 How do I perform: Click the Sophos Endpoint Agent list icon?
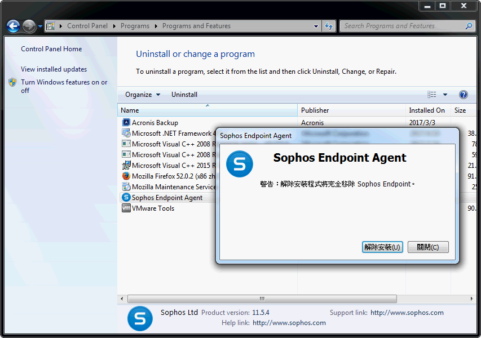click(x=126, y=197)
